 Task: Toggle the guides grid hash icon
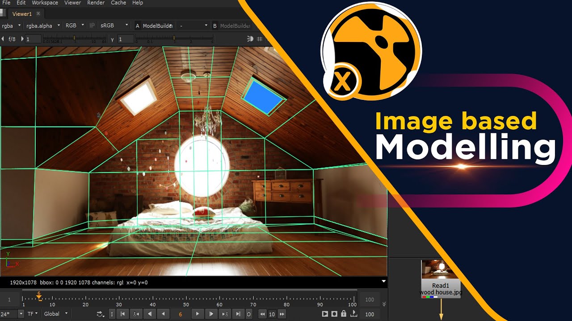260,39
